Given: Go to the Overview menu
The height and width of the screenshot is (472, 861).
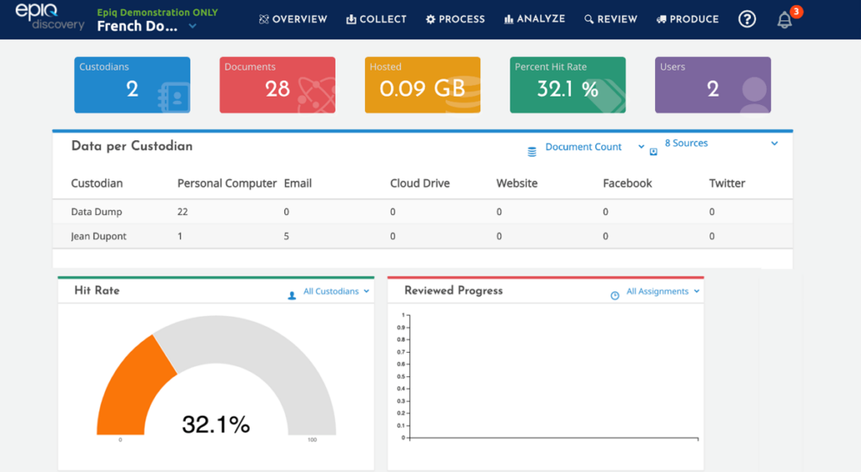Looking at the screenshot, I should pyautogui.click(x=293, y=19).
